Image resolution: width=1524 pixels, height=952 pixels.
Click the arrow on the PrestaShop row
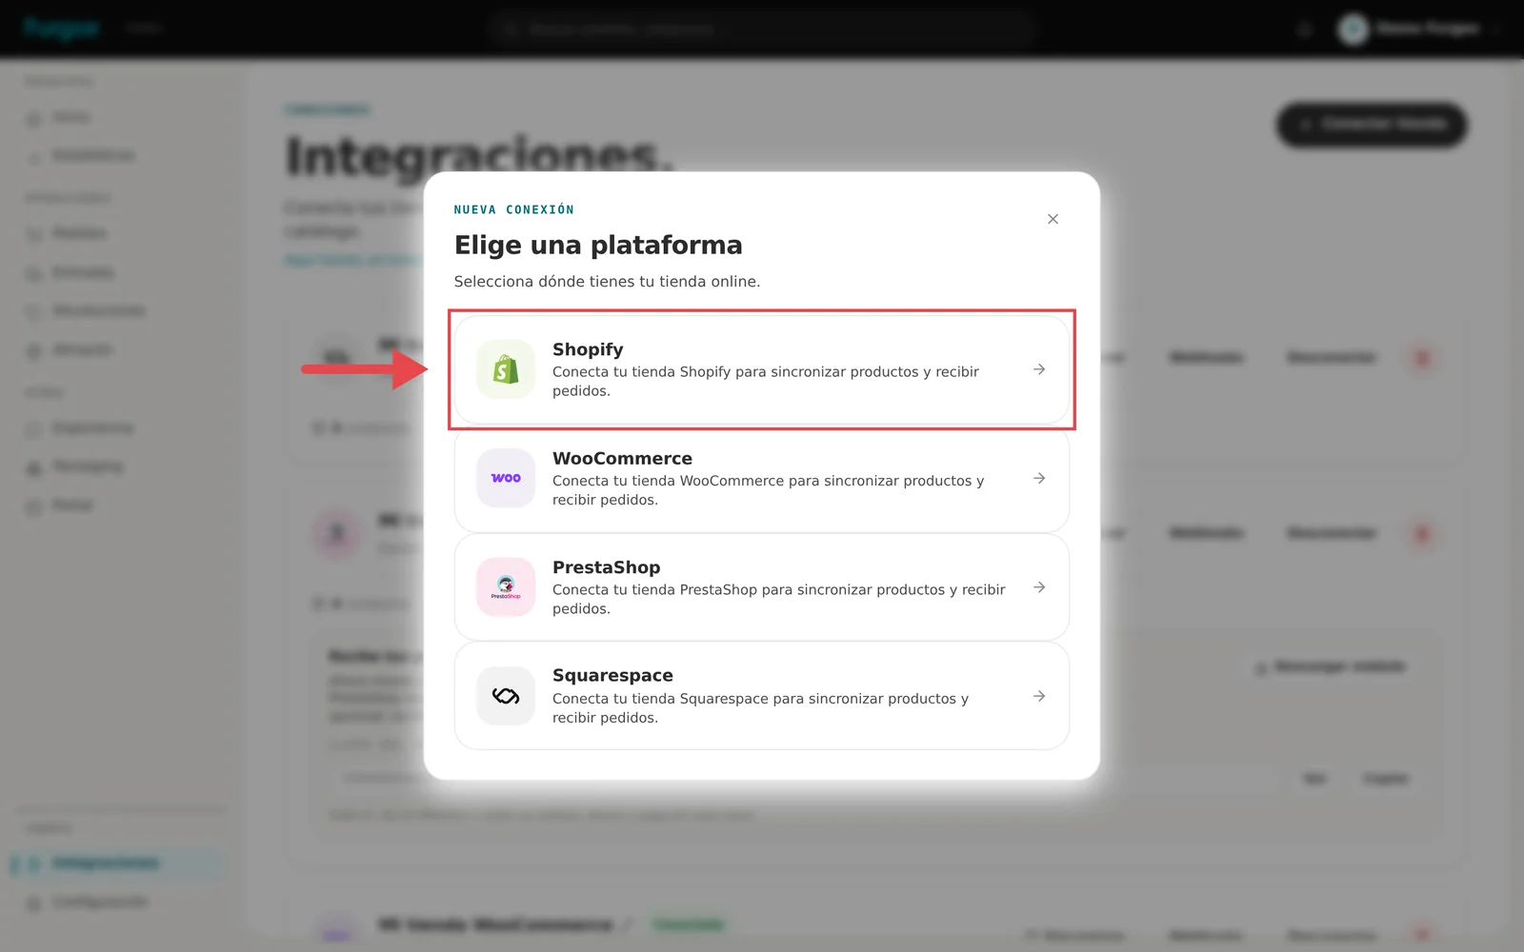tap(1039, 587)
